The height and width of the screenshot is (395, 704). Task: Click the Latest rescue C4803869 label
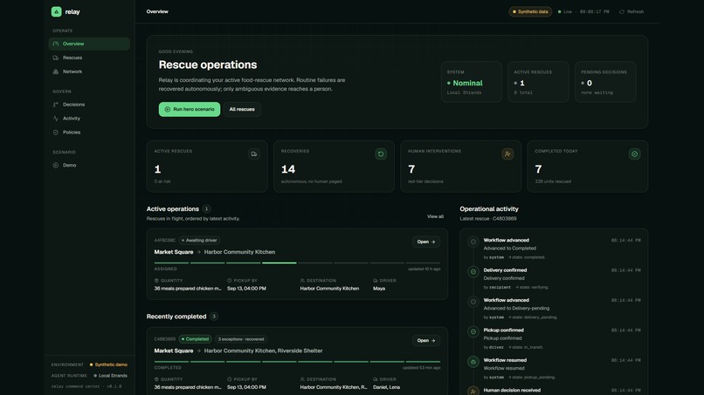pos(488,219)
